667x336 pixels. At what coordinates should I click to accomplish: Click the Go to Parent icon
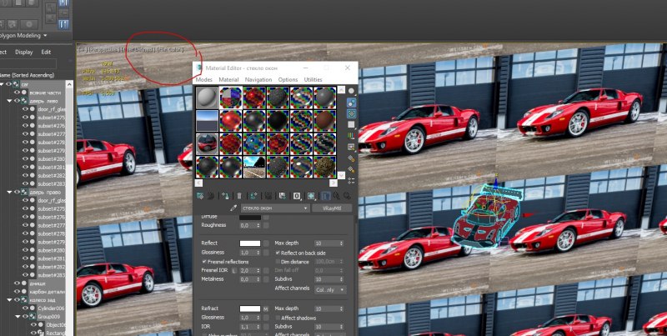pos(337,196)
